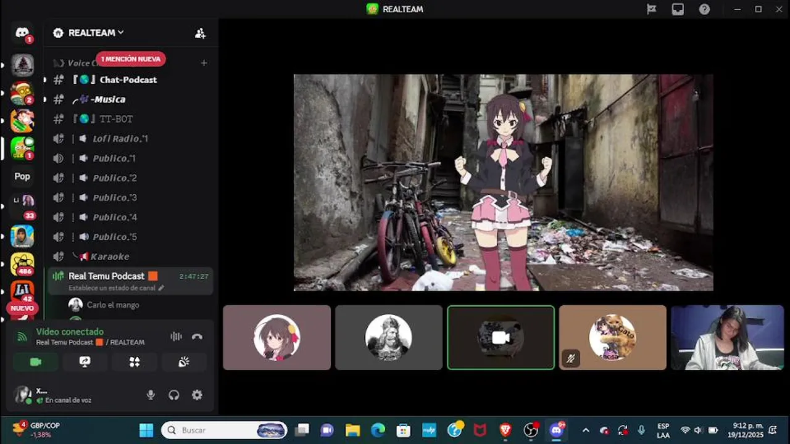
Task: Switch ESP LAA keyboard language
Action: tap(663, 430)
